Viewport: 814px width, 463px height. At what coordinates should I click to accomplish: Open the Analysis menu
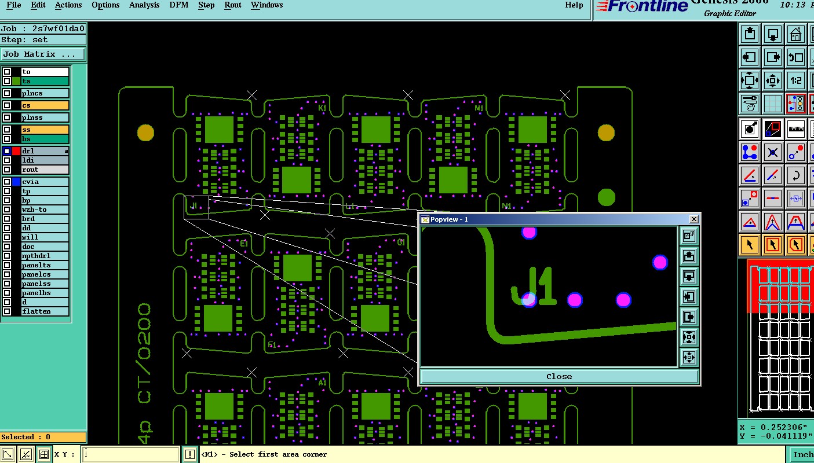click(144, 5)
